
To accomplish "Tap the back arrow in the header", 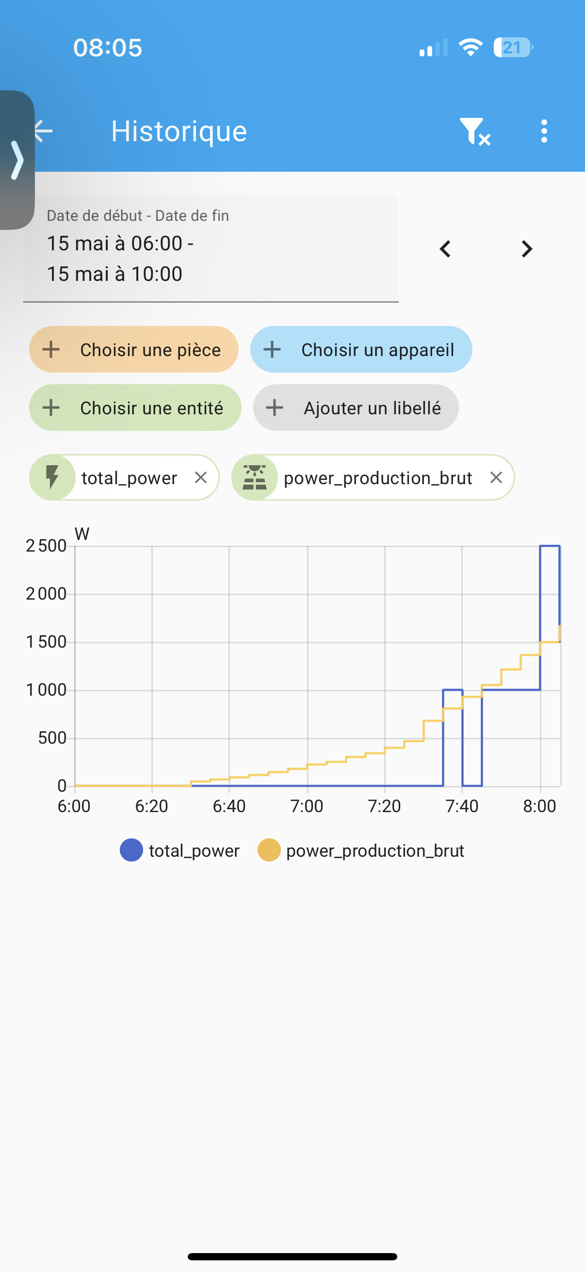I will (45, 131).
